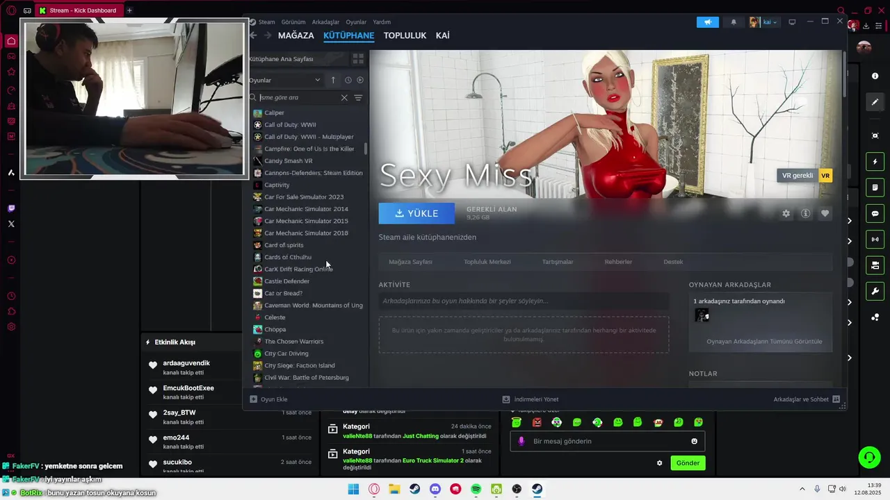This screenshot has height=500, width=890.
Task: Open Mağaza Sayfası game tab
Action: coord(410,262)
